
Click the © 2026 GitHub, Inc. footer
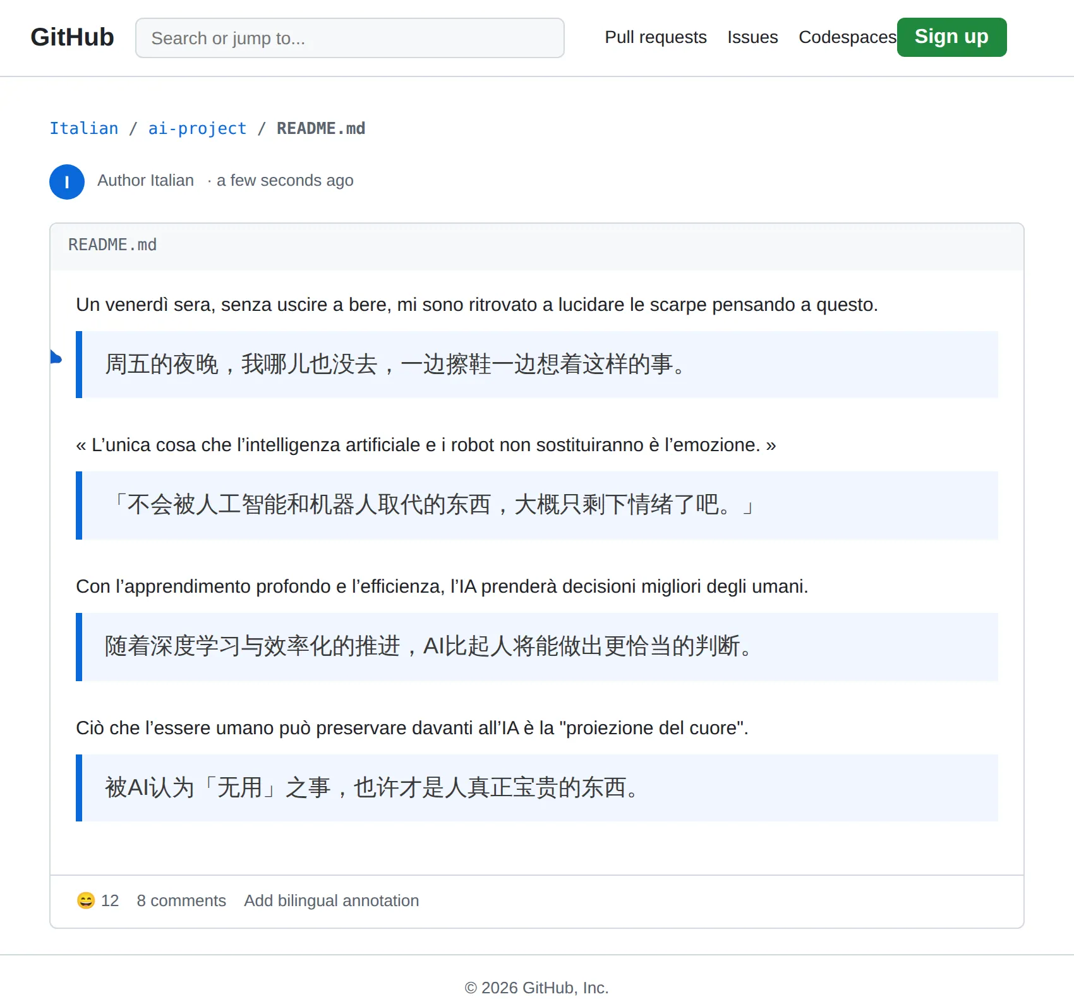(536, 988)
